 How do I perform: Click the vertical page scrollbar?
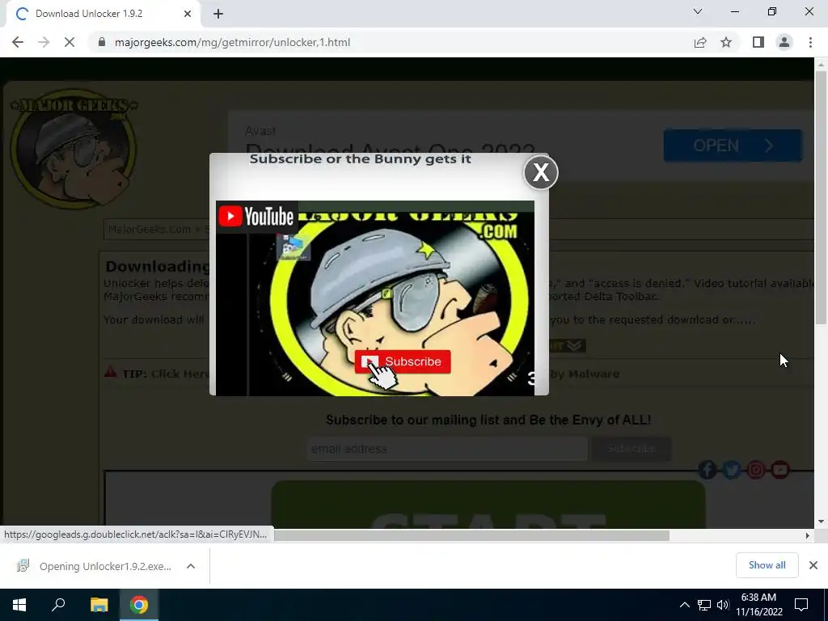(x=821, y=197)
